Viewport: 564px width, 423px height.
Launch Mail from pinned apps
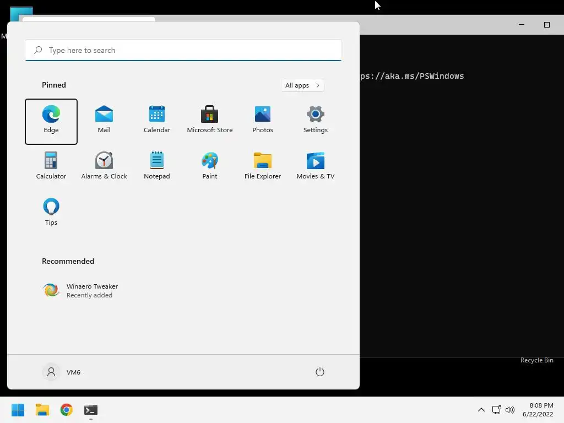104,122
